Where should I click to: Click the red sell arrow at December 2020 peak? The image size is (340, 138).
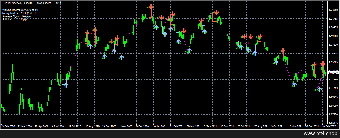[x=151, y=7]
